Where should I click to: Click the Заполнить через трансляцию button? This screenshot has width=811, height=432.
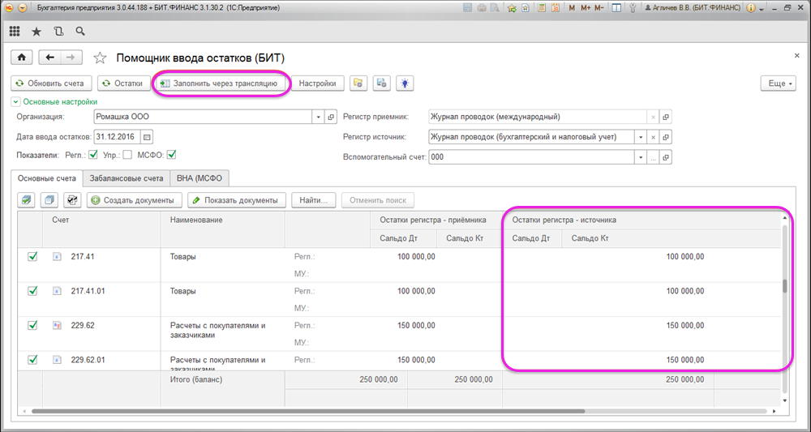pyautogui.click(x=220, y=83)
